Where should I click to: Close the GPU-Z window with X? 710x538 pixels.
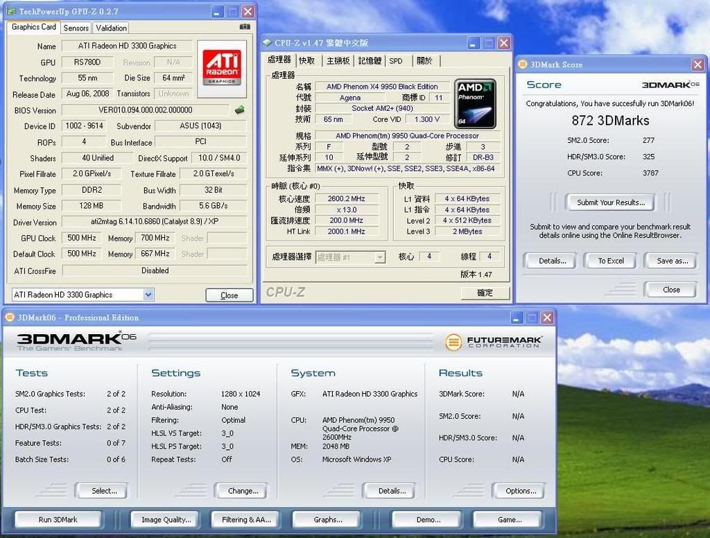click(x=248, y=11)
